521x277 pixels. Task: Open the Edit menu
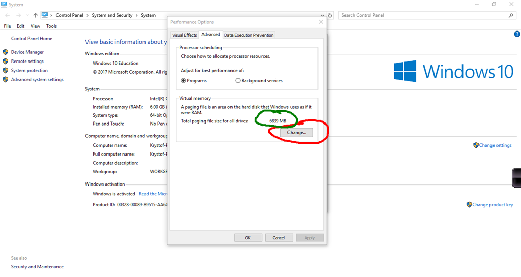tap(20, 26)
